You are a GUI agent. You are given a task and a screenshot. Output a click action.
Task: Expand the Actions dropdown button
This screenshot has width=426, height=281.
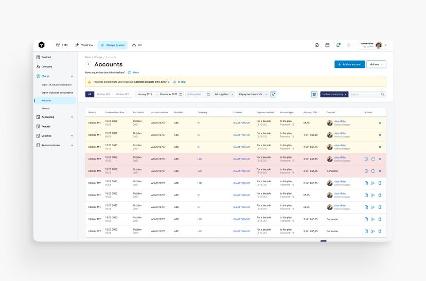click(x=376, y=64)
